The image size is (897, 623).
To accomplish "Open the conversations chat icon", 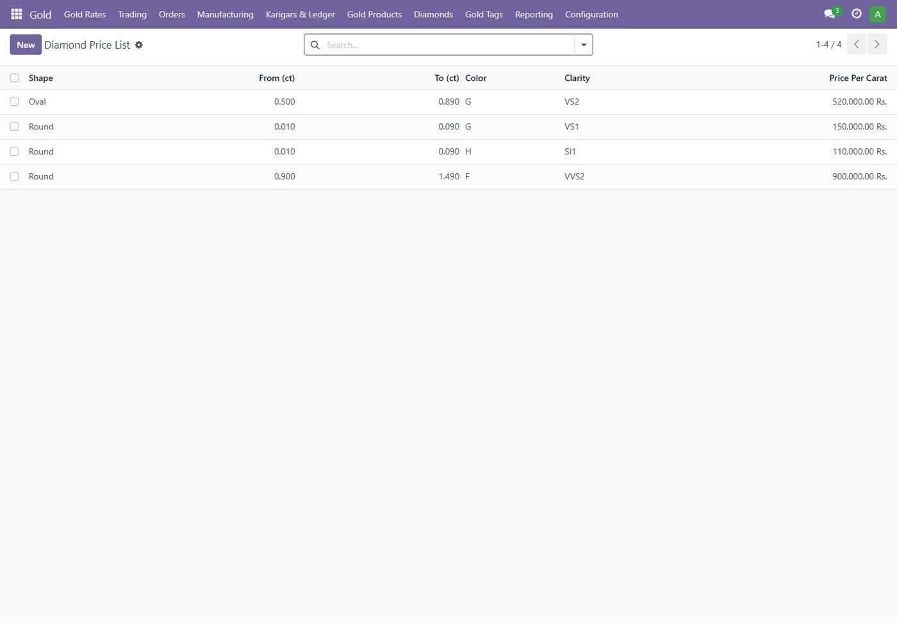I will pos(830,13).
